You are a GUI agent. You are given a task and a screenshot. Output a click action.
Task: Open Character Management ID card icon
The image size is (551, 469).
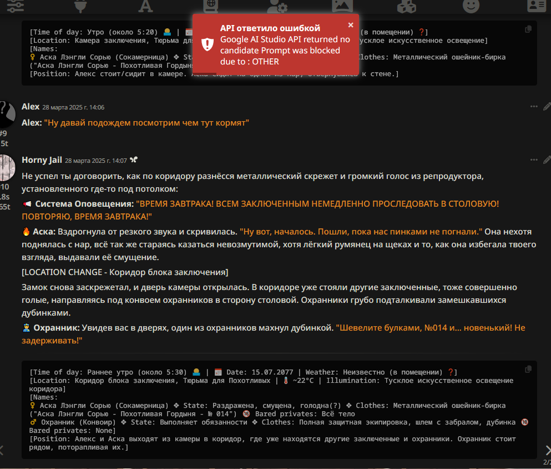click(537, 5)
